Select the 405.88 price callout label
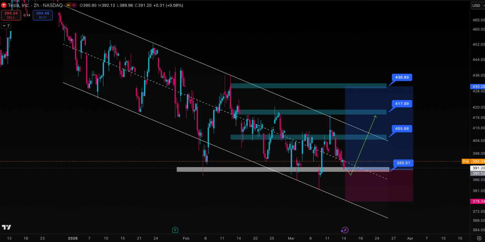 (402, 129)
